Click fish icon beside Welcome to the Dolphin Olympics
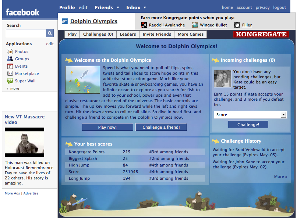 pos(69,60)
